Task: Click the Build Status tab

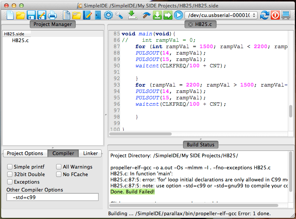Action: (200, 144)
